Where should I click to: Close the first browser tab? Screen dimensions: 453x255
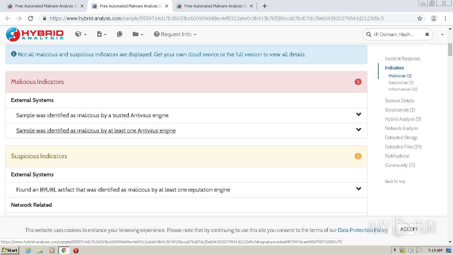click(82, 6)
